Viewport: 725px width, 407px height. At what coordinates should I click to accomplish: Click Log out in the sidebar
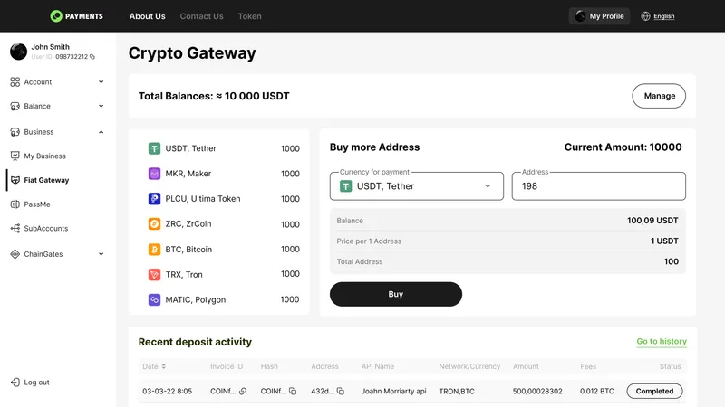36,382
